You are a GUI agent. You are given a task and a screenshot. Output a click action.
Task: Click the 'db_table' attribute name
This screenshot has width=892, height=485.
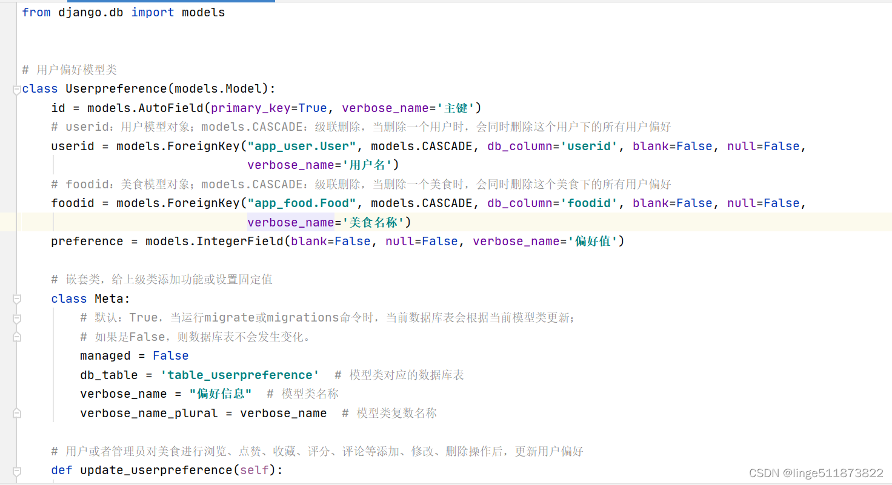109,375
